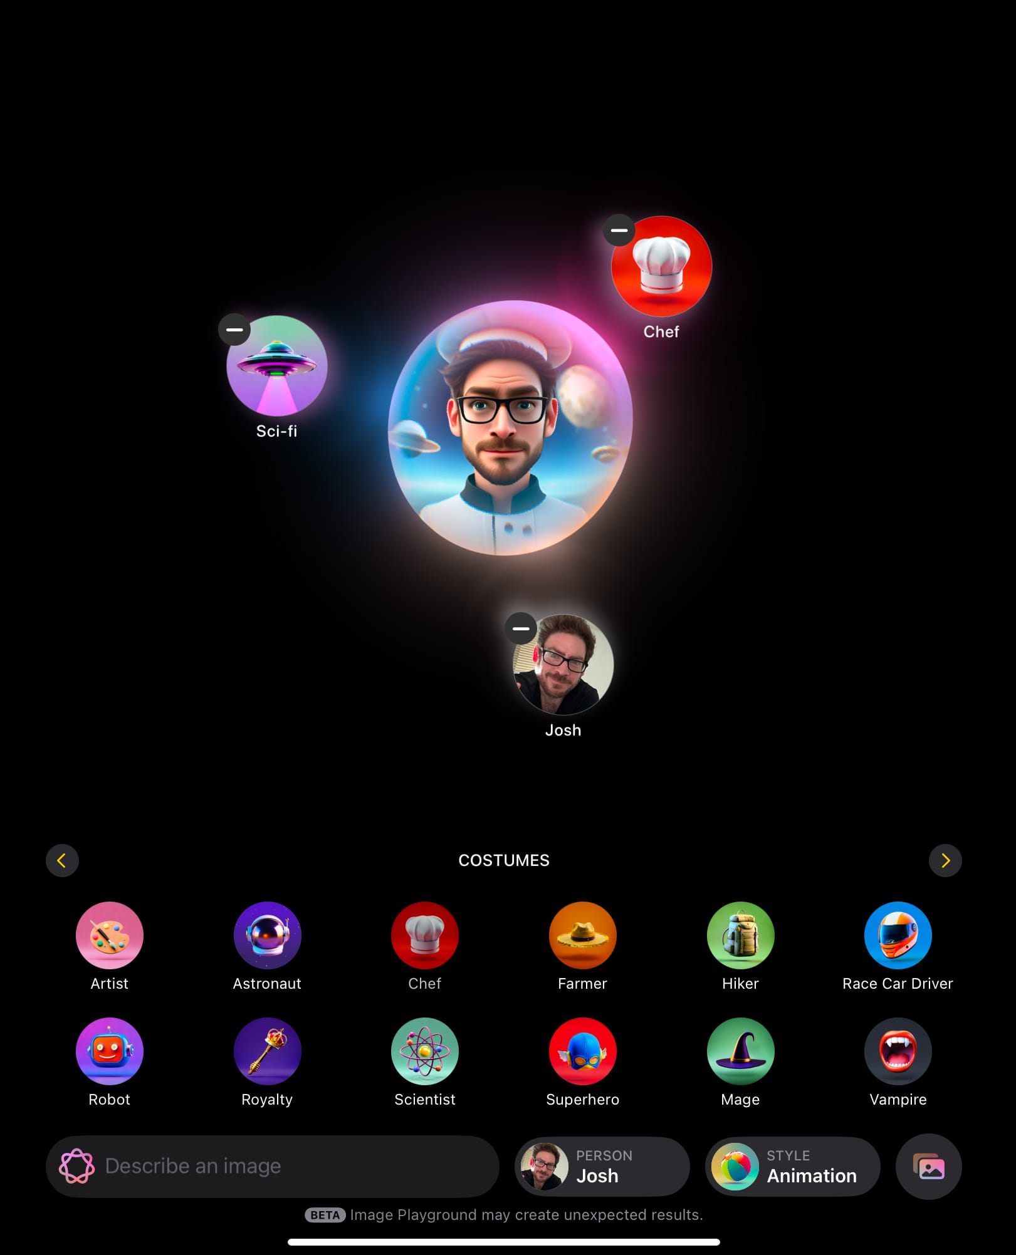The width and height of the screenshot is (1016, 1255).
Task: Tap the BETA badge label
Action: click(325, 1215)
